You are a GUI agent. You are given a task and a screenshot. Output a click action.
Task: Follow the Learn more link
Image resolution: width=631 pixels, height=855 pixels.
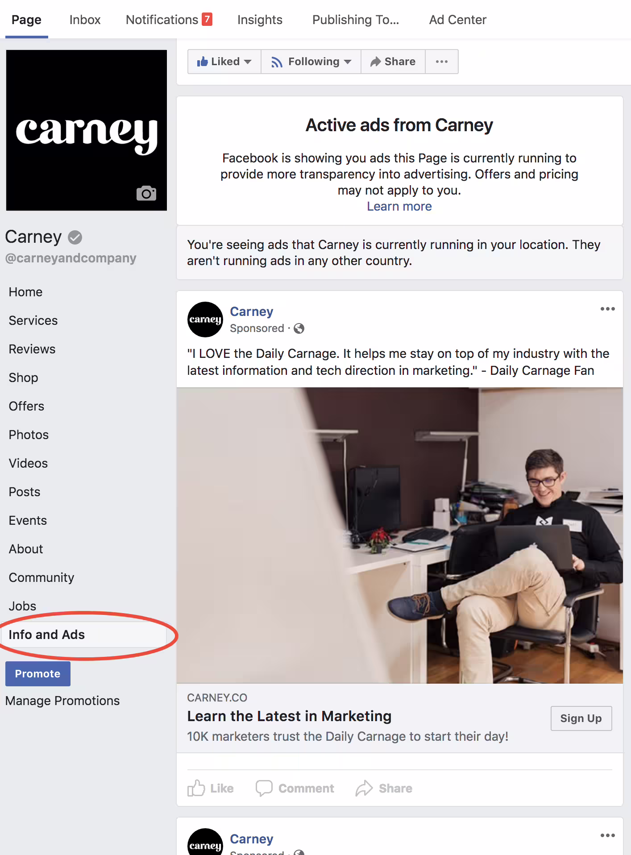pos(399,207)
